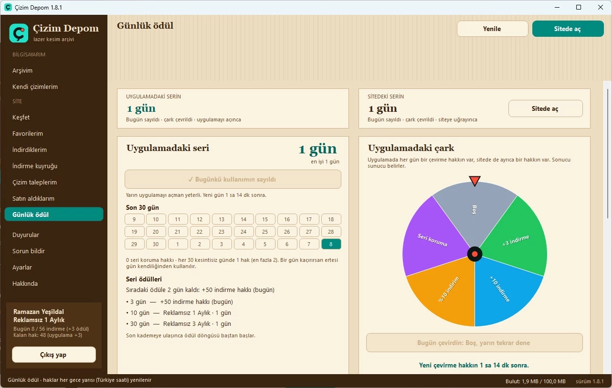Click the teal Sitede aç button in header

point(568,29)
